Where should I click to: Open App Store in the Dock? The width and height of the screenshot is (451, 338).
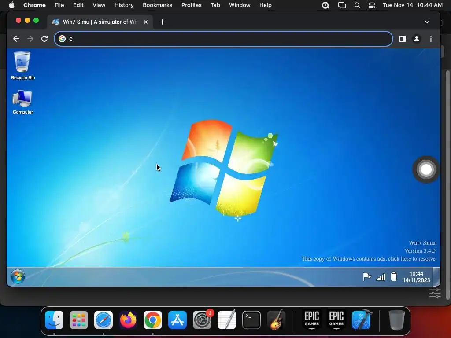(x=177, y=320)
